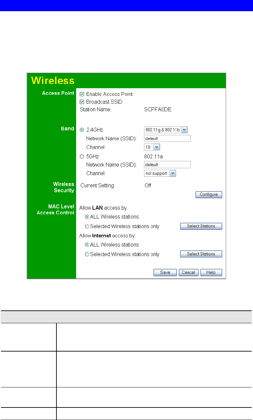Click the Cancel button
Viewport: 253px width, 420px height.
click(189, 273)
